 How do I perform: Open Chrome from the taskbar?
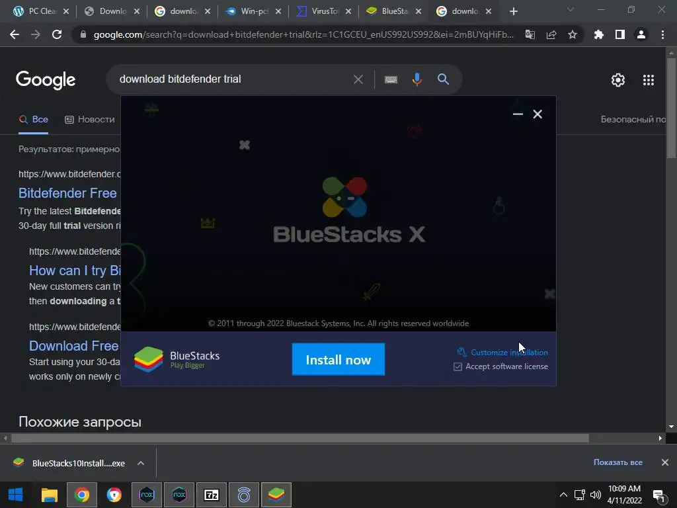(82, 495)
